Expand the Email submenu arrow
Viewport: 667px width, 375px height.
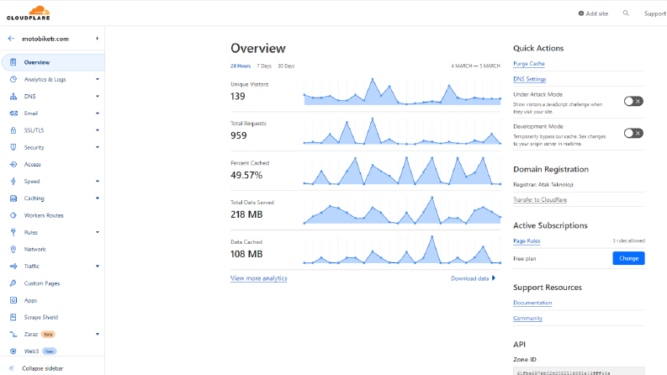pyautogui.click(x=98, y=114)
